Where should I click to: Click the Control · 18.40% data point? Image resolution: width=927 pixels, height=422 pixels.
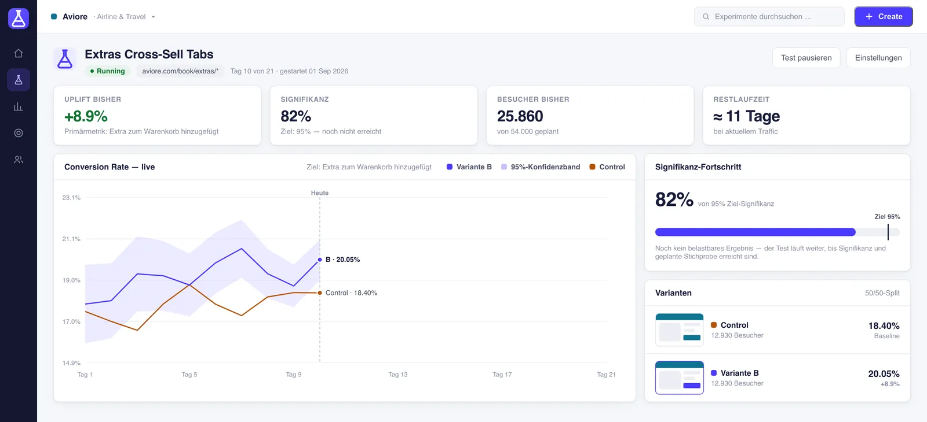point(320,293)
